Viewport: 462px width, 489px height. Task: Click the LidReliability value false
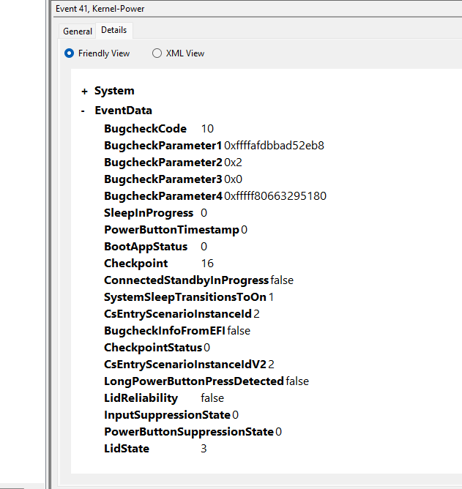point(212,398)
